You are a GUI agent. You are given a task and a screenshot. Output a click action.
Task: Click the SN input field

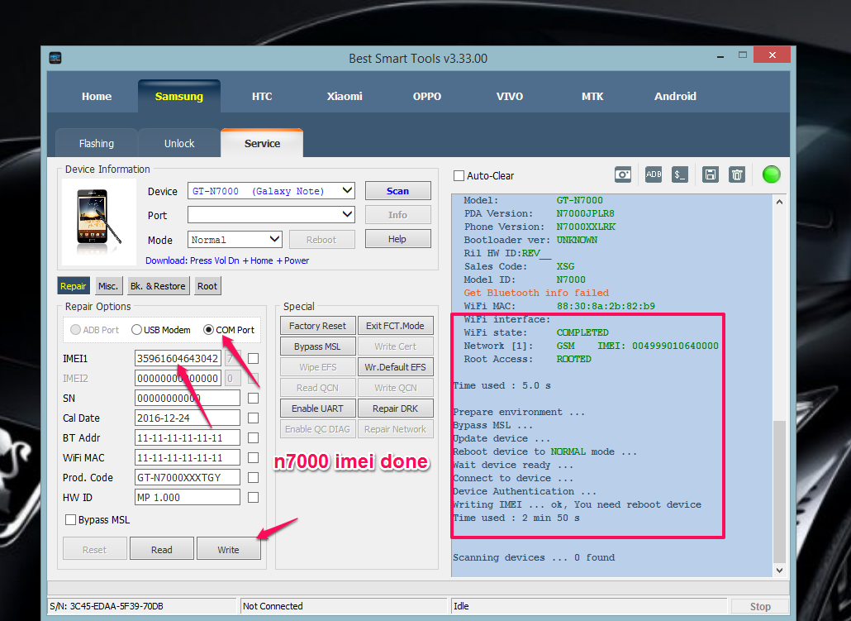(x=188, y=399)
